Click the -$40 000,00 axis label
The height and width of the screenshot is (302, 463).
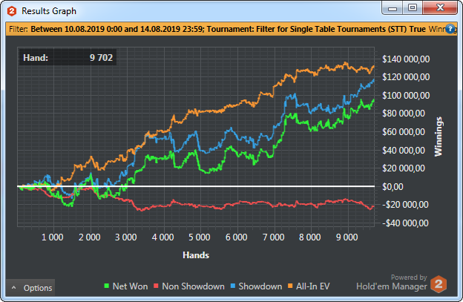click(x=405, y=223)
